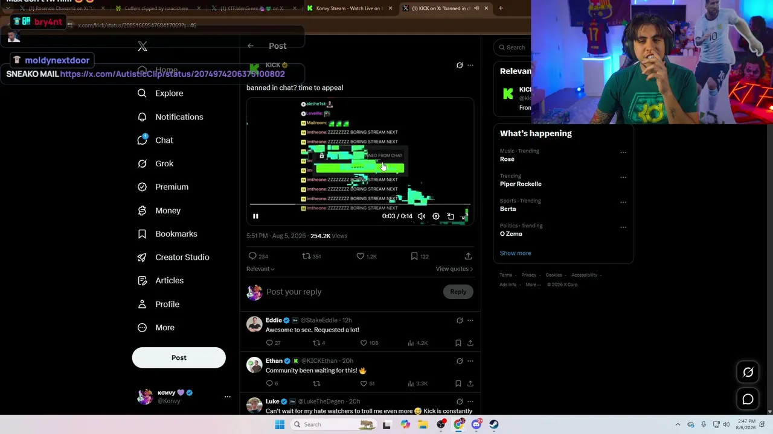Image resolution: width=773 pixels, height=434 pixels.
Task: Show hidden system tray icons
Action: (x=678, y=424)
